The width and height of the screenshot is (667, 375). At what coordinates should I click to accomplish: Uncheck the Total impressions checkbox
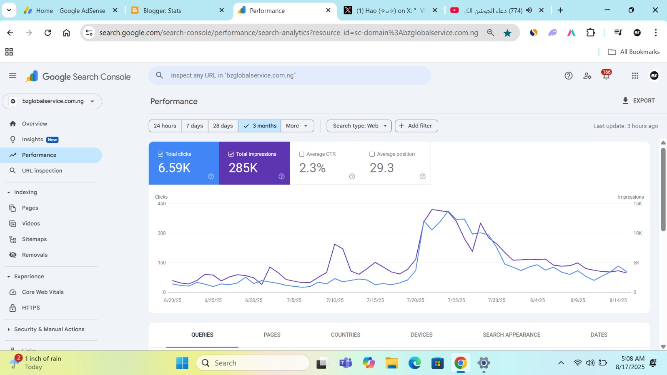click(231, 154)
